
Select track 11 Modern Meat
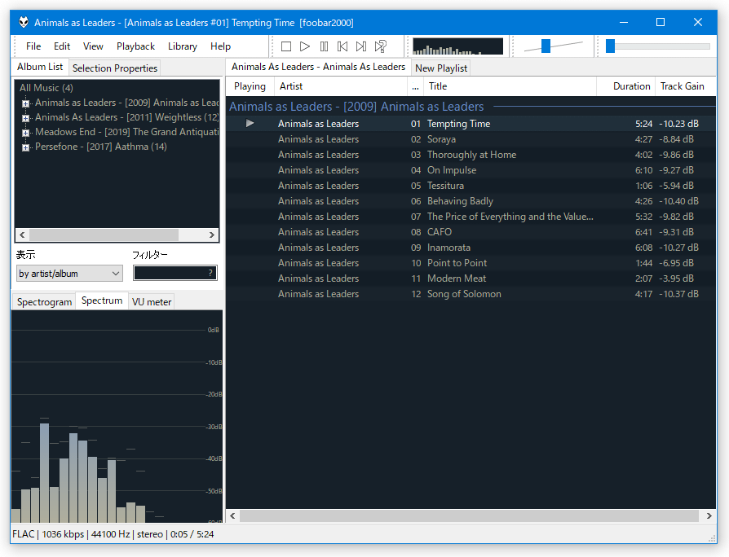pos(471,278)
